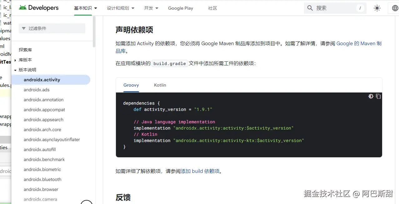
Task: Click the filter icon in sidebar
Action: 24,28
